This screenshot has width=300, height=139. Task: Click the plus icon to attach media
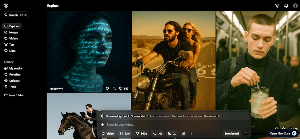tap(103, 124)
